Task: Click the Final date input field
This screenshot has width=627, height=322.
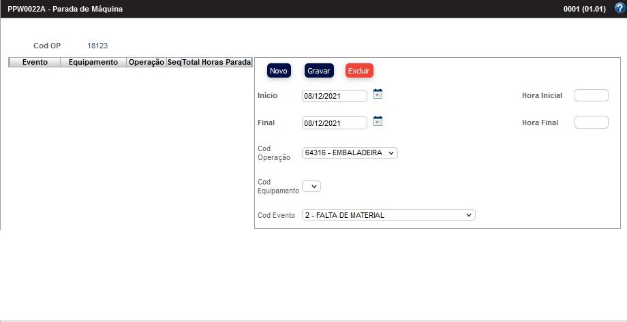Action: point(334,123)
